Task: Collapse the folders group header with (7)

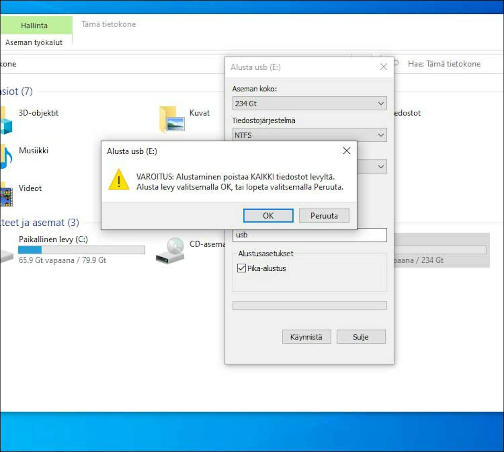Action: 16,91
